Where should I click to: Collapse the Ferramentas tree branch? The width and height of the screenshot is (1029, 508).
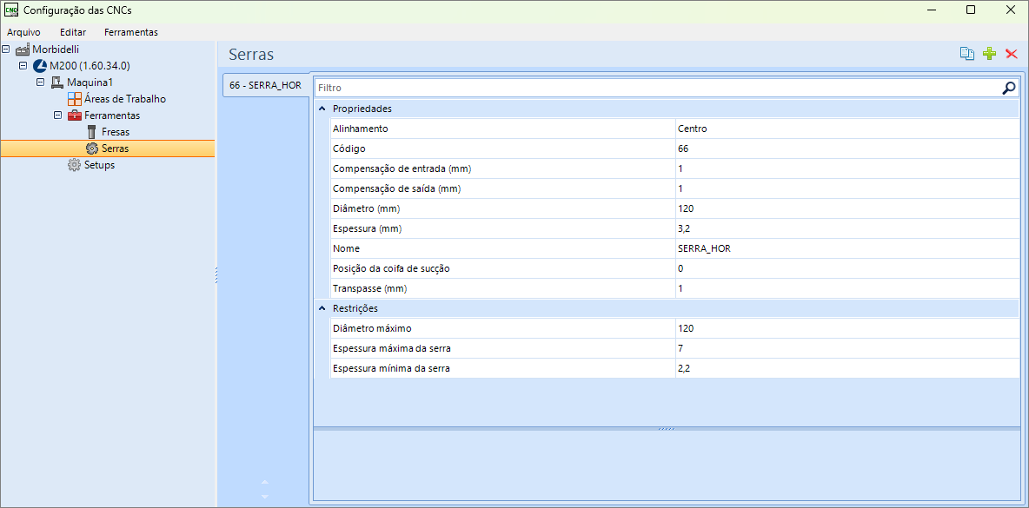[57, 115]
